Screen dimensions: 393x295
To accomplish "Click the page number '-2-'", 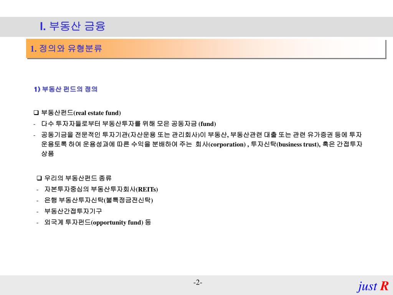I will [x=198, y=283].
